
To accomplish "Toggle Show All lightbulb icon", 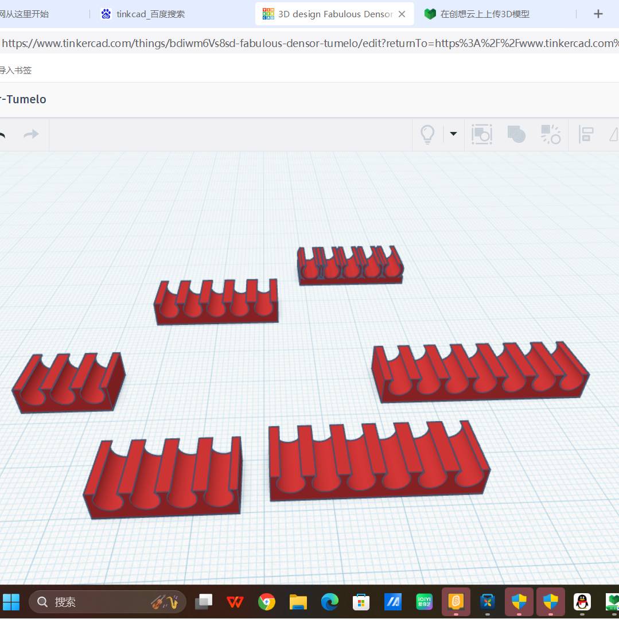I will click(x=427, y=135).
